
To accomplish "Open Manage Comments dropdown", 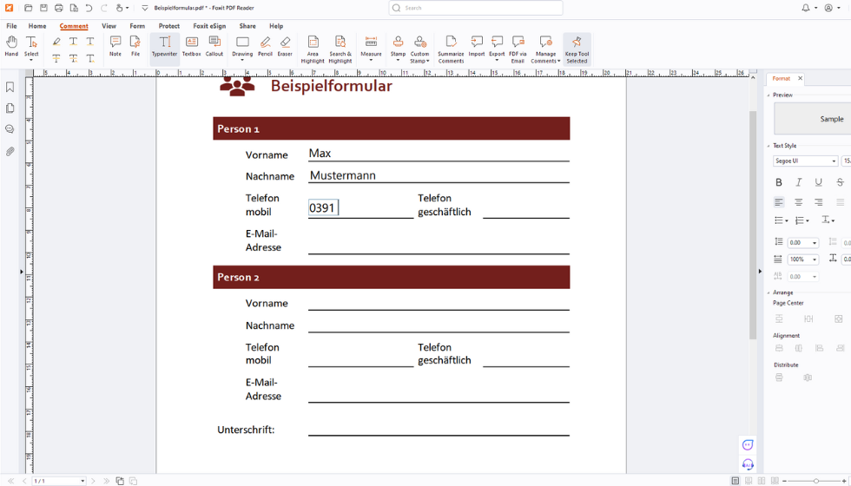I will click(545, 49).
